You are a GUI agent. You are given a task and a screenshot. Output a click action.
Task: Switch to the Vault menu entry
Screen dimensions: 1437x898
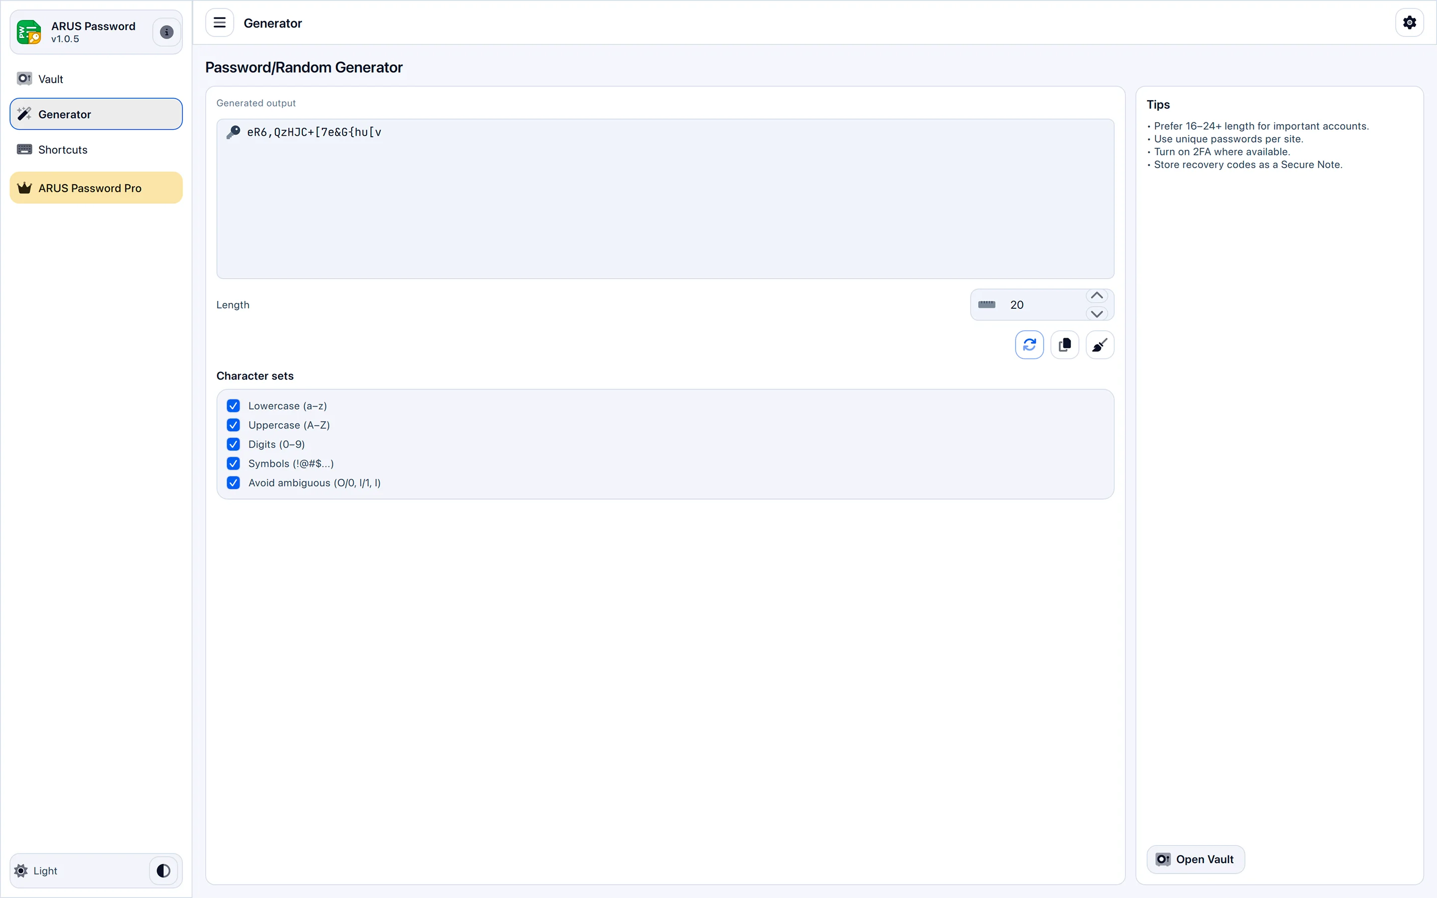tap(50, 78)
